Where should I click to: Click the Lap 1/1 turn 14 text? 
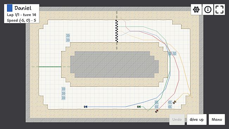(21, 15)
